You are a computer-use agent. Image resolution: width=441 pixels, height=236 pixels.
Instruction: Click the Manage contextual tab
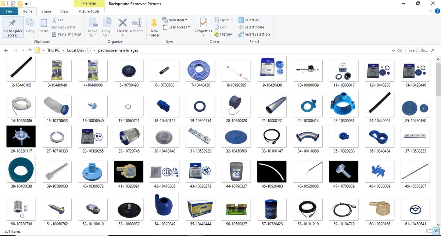point(89,4)
